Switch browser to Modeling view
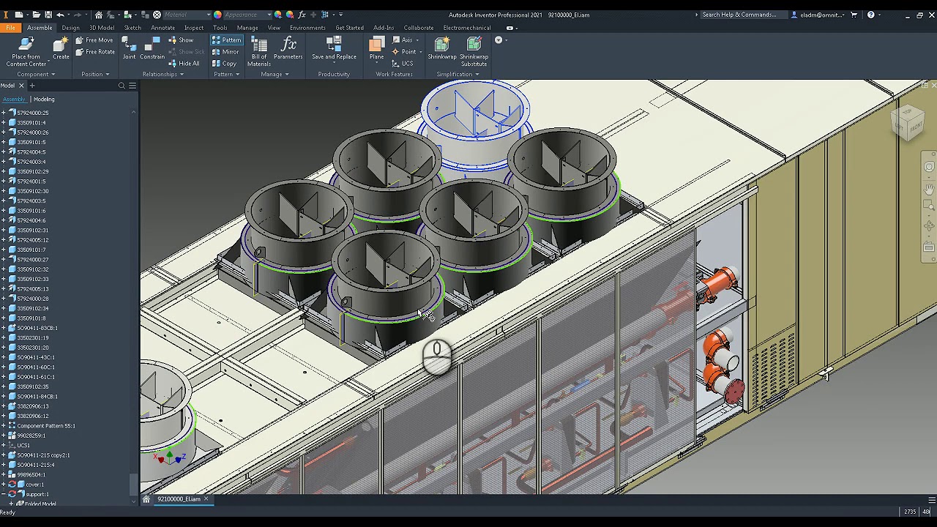The image size is (937, 527). click(44, 99)
